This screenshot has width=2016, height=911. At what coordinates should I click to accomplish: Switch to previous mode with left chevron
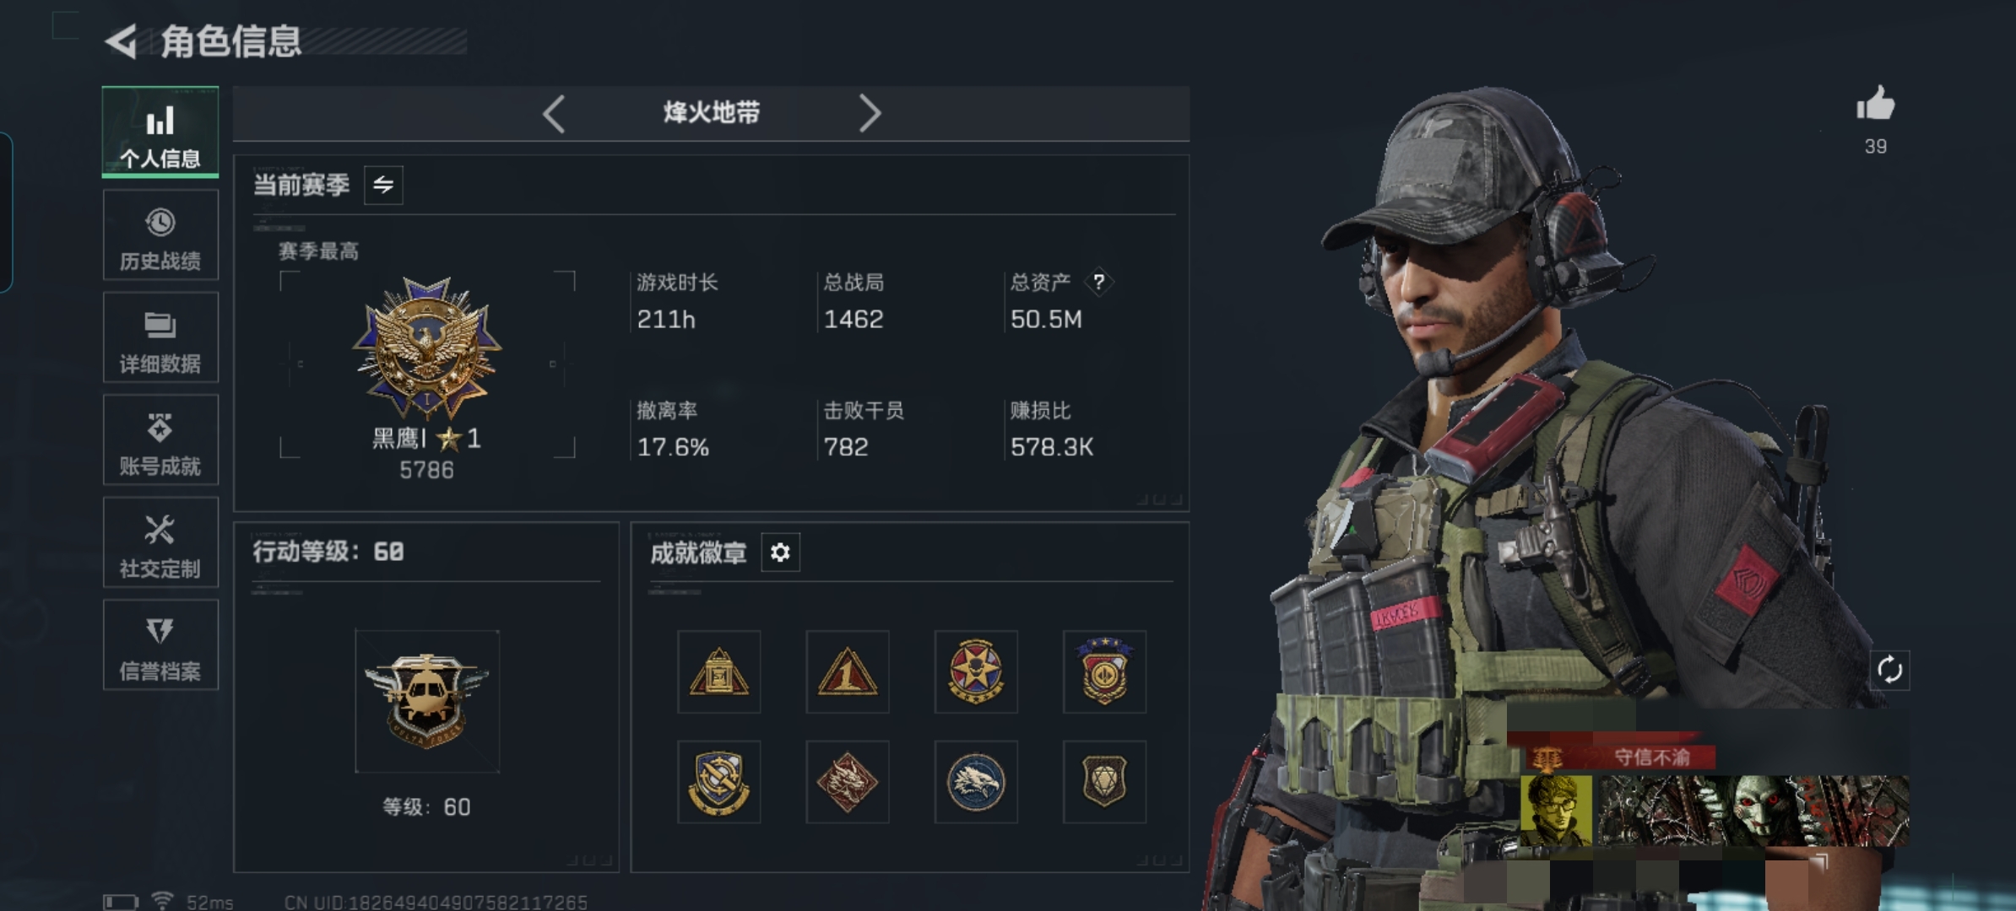pos(554,113)
